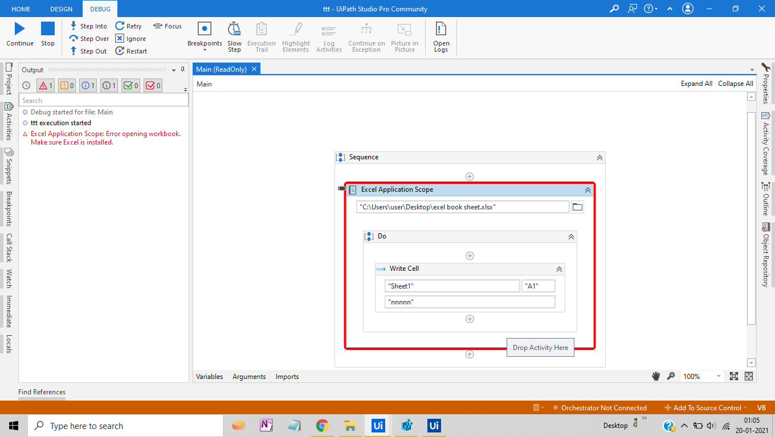Switch to the HOME tab
The image size is (775, 437).
click(x=21, y=9)
